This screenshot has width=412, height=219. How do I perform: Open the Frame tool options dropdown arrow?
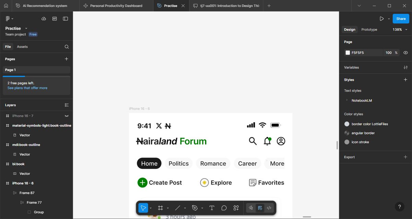pyautogui.click(x=168, y=208)
